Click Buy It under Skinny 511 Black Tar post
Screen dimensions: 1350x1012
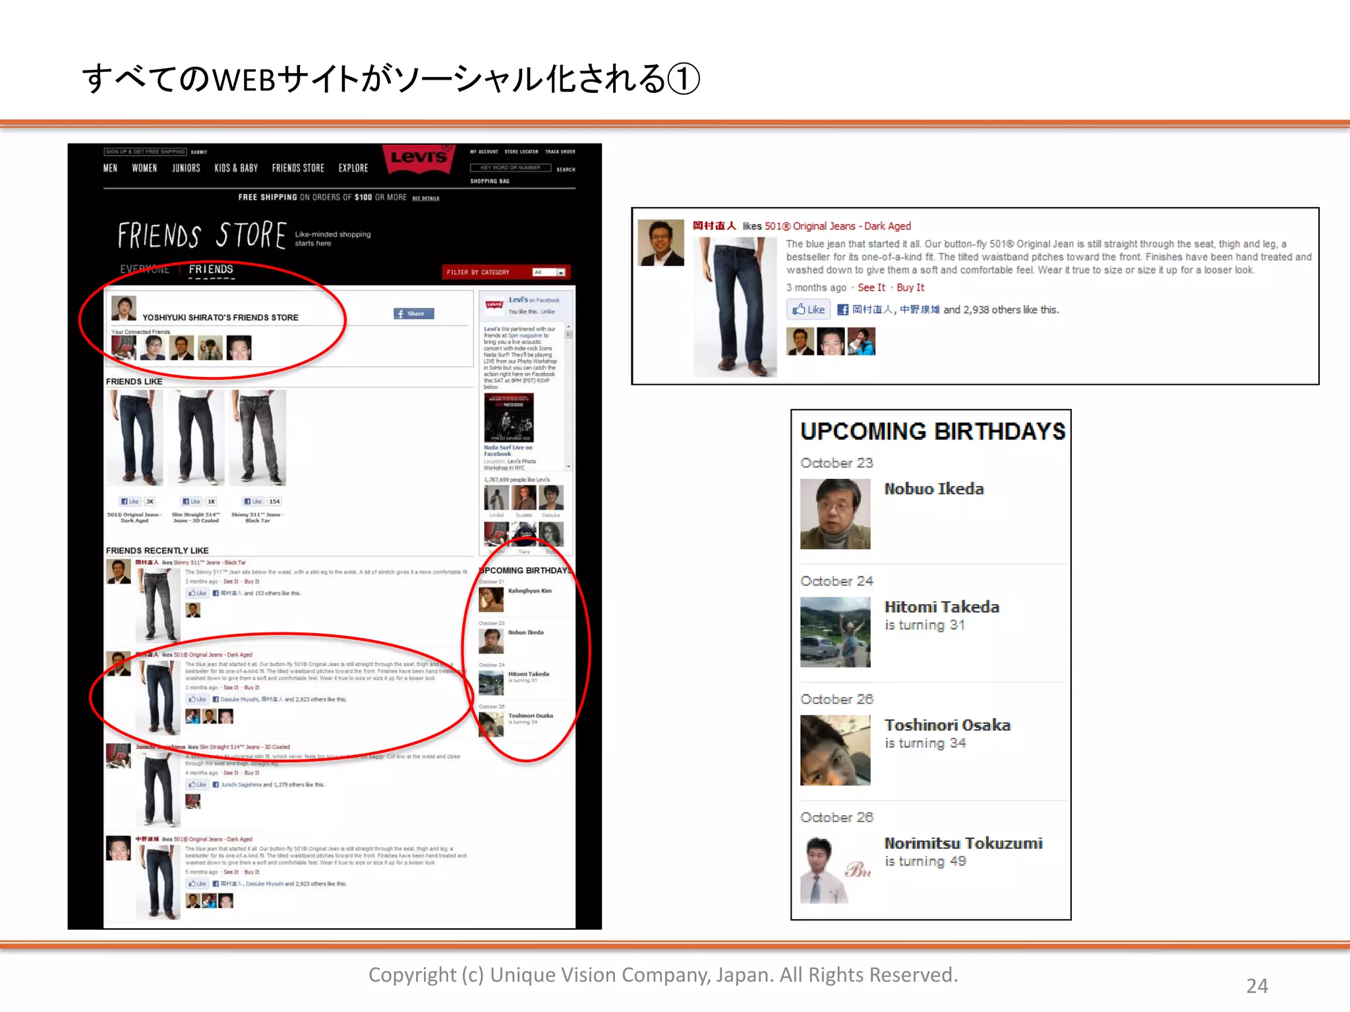click(252, 582)
